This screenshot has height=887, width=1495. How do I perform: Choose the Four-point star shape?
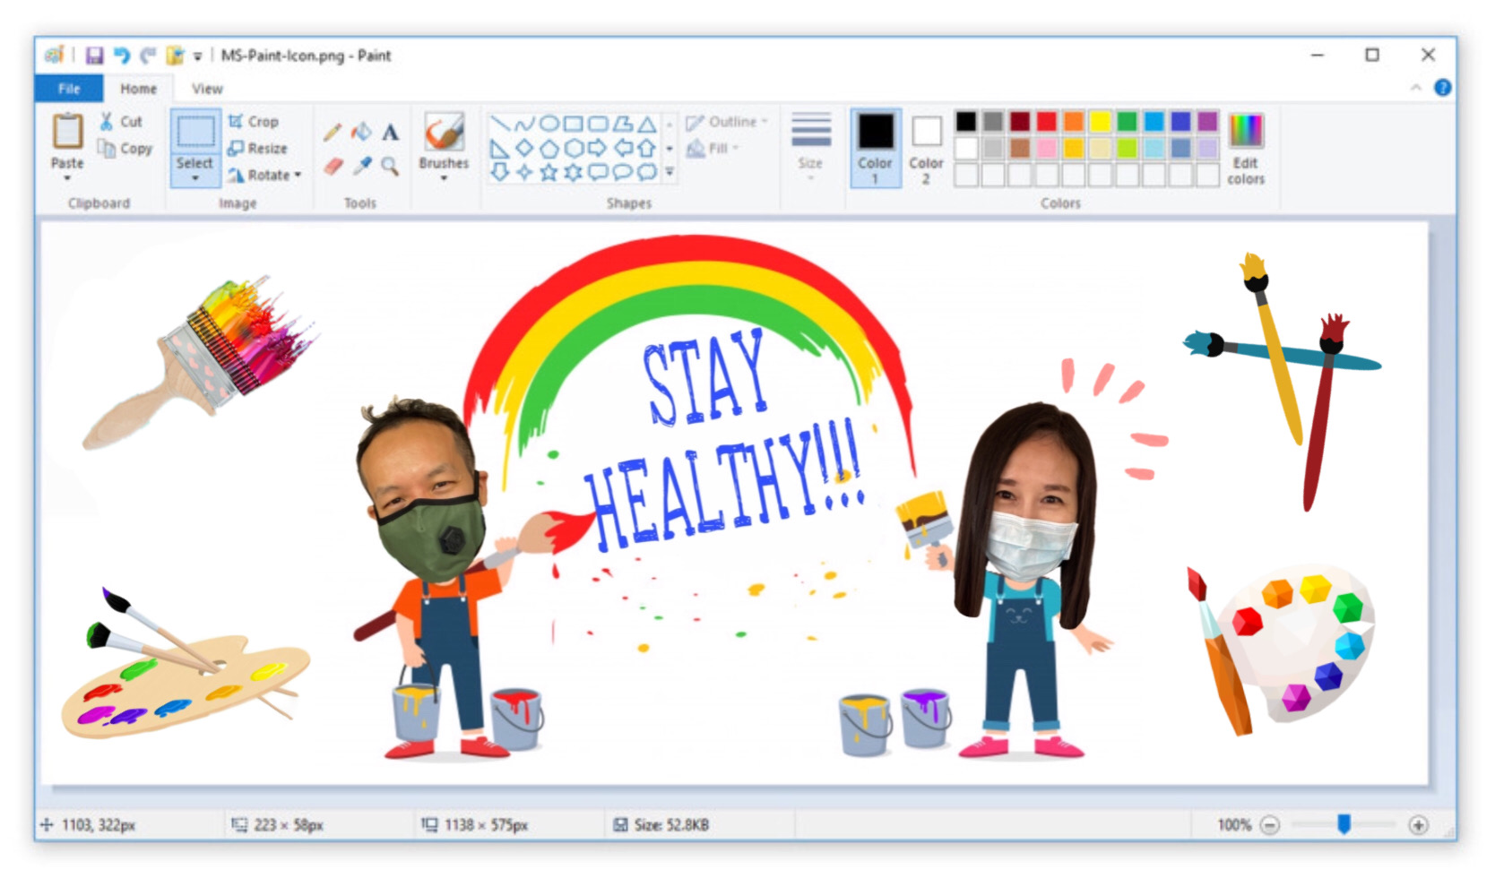tap(524, 172)
